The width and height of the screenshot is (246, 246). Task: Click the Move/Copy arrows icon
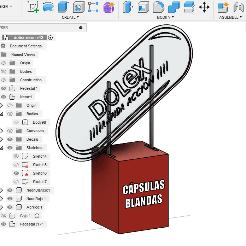[x=204, y=7]
